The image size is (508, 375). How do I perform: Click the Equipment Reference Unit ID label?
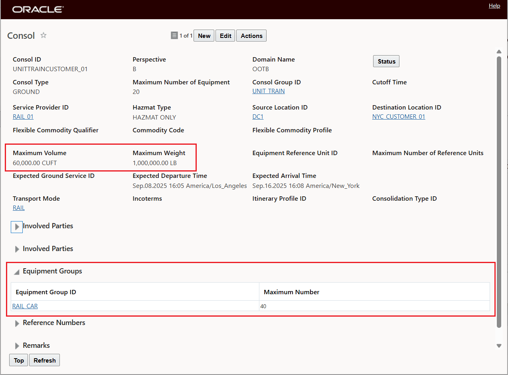(295, 153)
